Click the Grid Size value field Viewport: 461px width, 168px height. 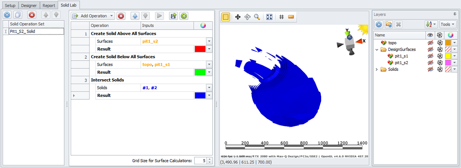pyautogui.click(x=200, y=161)
